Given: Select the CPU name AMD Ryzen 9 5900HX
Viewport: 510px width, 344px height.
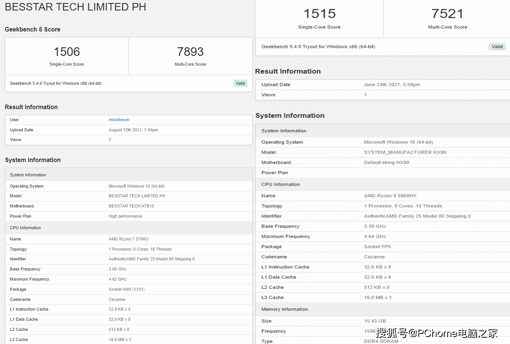Looking at the screenshot, I should (390, 195).
